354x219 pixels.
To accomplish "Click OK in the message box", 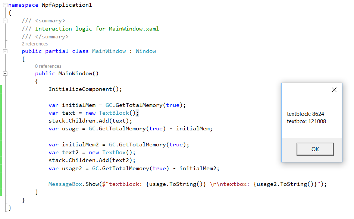I will [315, 149].
